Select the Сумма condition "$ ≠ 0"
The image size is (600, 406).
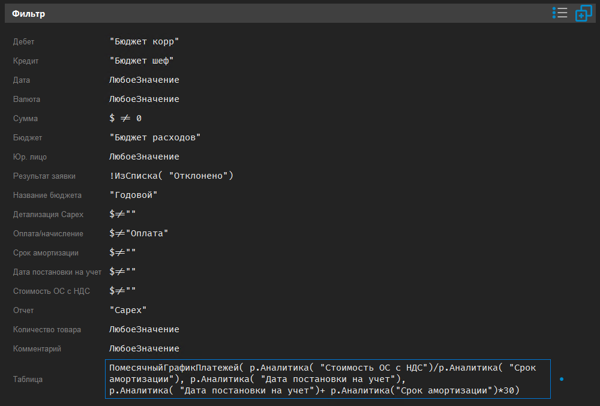click(124, 118)
